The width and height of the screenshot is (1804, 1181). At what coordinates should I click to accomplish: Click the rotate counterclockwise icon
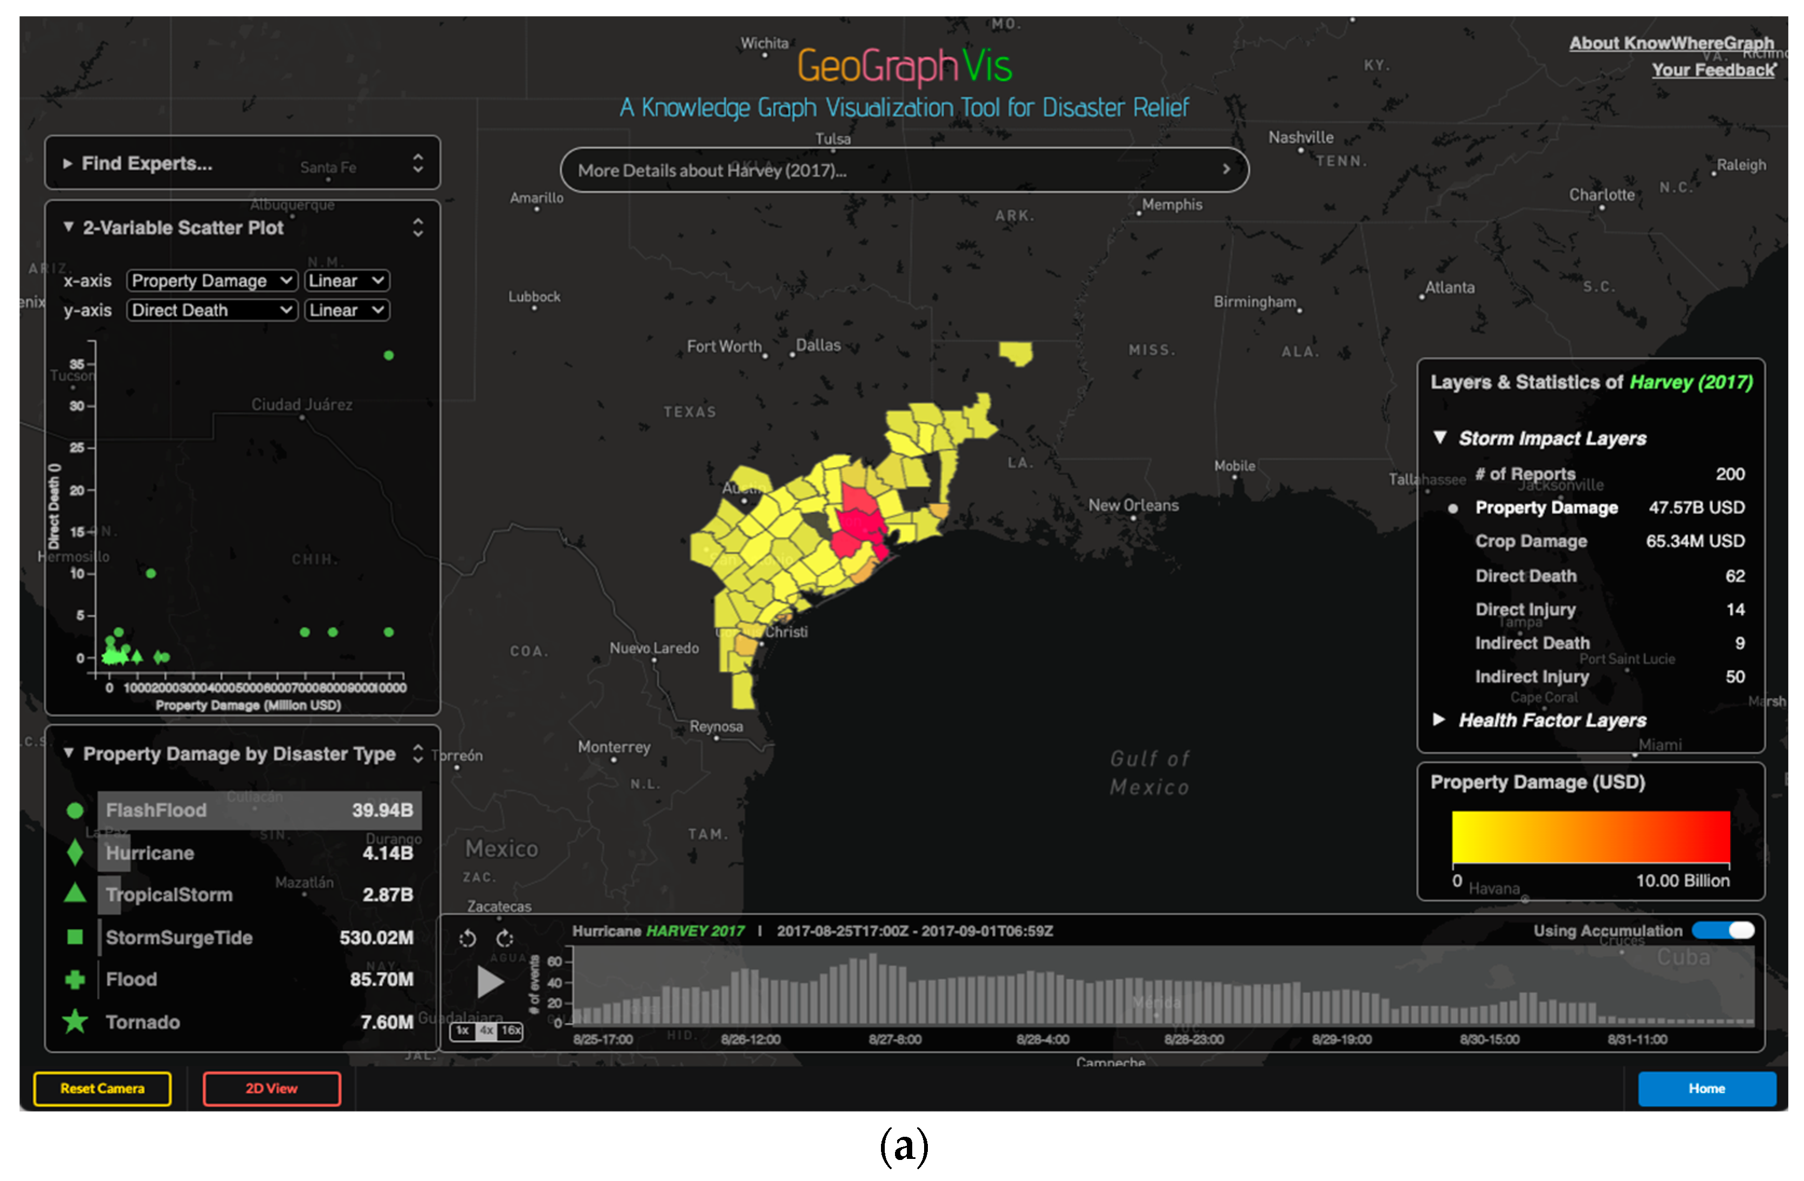(467, 938)
